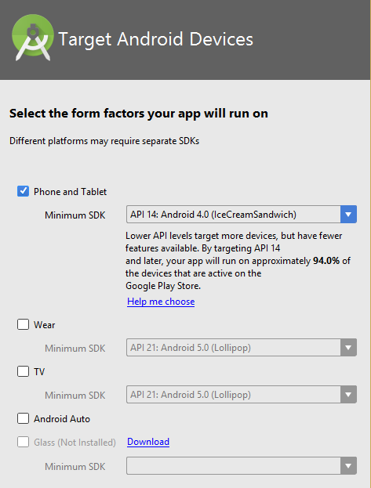Viewport: 371px width, 488px height.
Task: Enable the Wear form factor checkbox
Action: click(23, 324)
